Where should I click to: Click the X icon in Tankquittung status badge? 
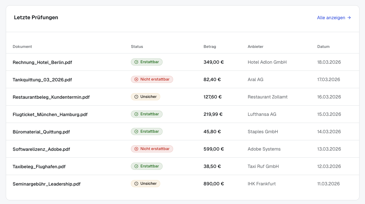click(x=136, y=79)
